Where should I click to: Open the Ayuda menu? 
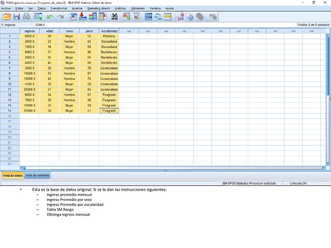169,8
